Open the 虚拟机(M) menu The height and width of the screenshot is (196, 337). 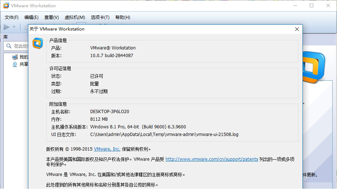pyautogui.click(x=75, y=17)
